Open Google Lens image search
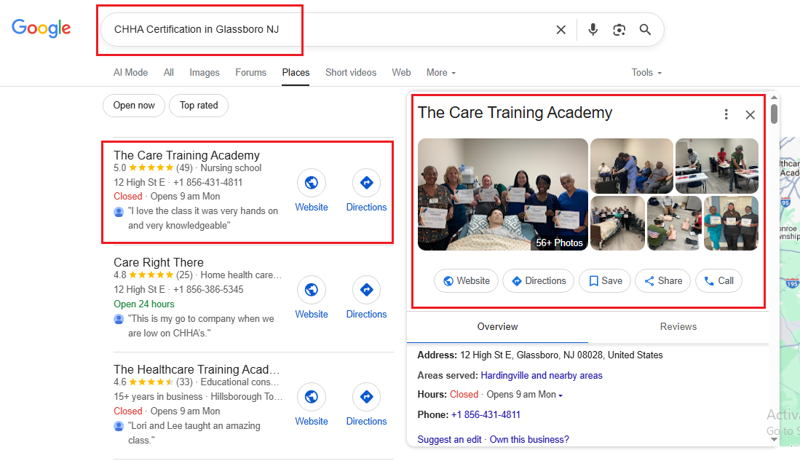Screen dimensions: 800x461 pyautogui.click(x=619, y=30)
